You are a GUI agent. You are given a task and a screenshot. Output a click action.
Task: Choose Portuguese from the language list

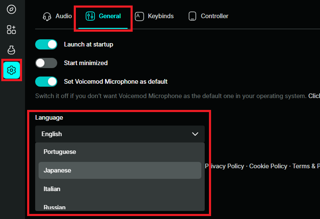click(x=120, y=152)
